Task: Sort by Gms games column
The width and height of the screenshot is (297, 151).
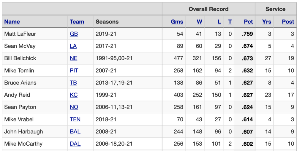Action: coord(177,22)
